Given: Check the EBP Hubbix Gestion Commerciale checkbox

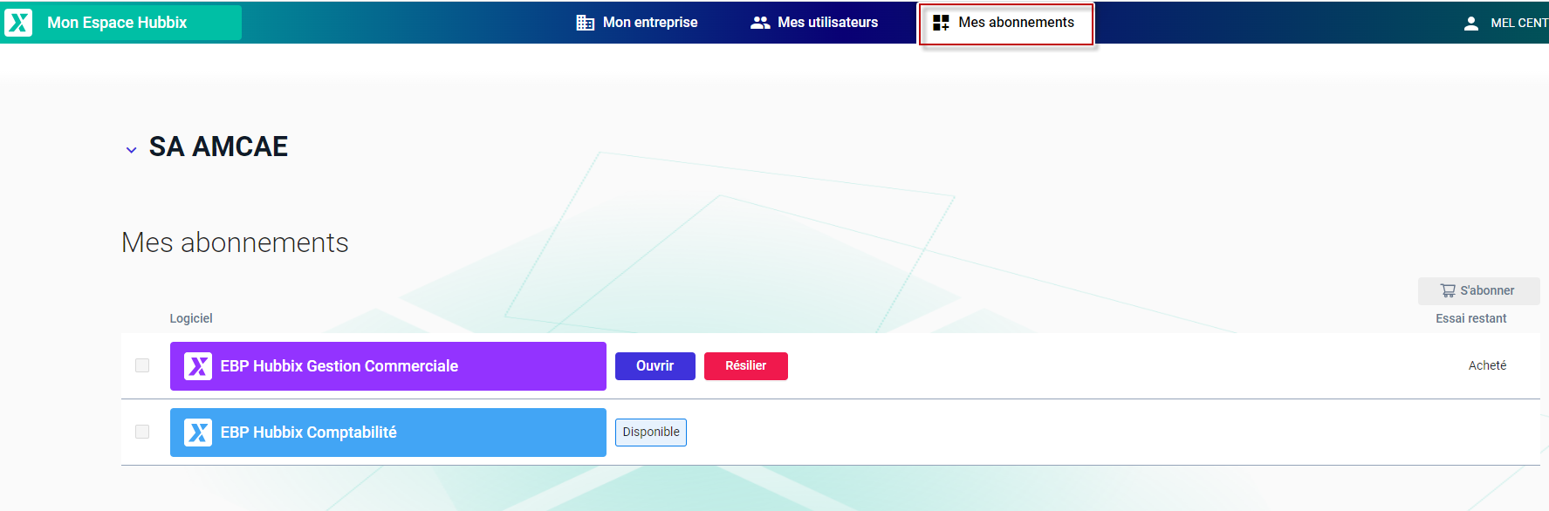Looking at the screenshot, I should click(142, 365).
